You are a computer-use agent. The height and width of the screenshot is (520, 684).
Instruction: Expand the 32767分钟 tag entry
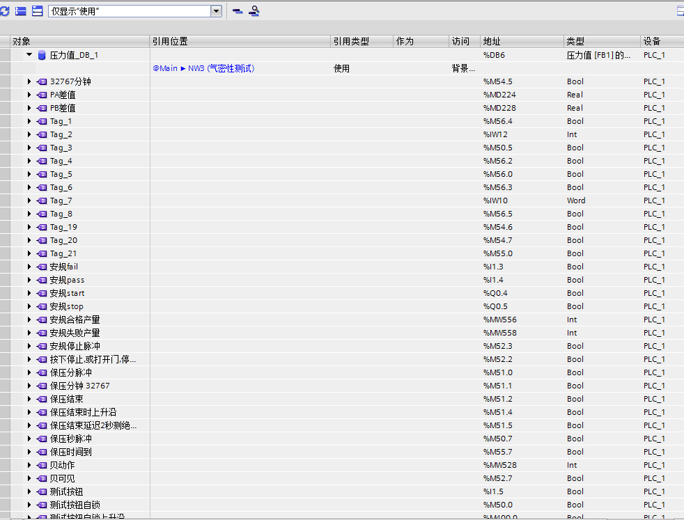tap(29, 81)
